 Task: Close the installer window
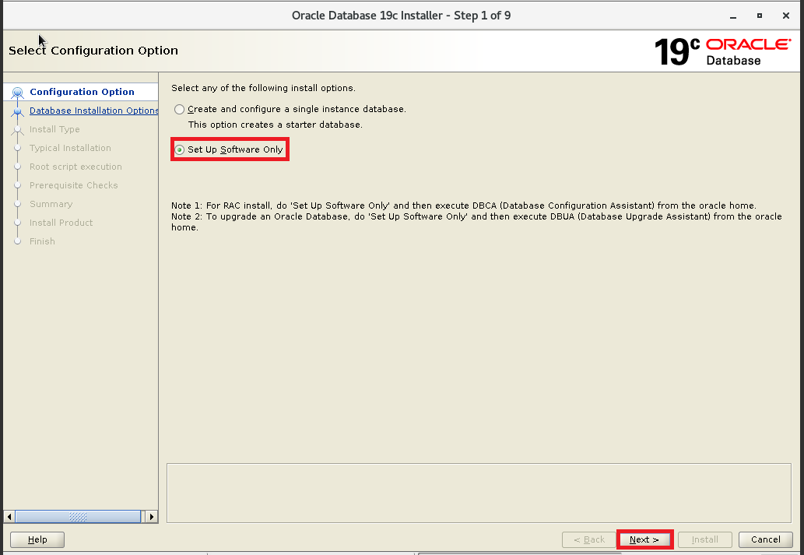click(785, 16)
